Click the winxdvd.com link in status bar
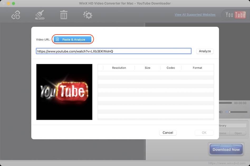This screenshot has height=166, width=250. pos(227,163)
